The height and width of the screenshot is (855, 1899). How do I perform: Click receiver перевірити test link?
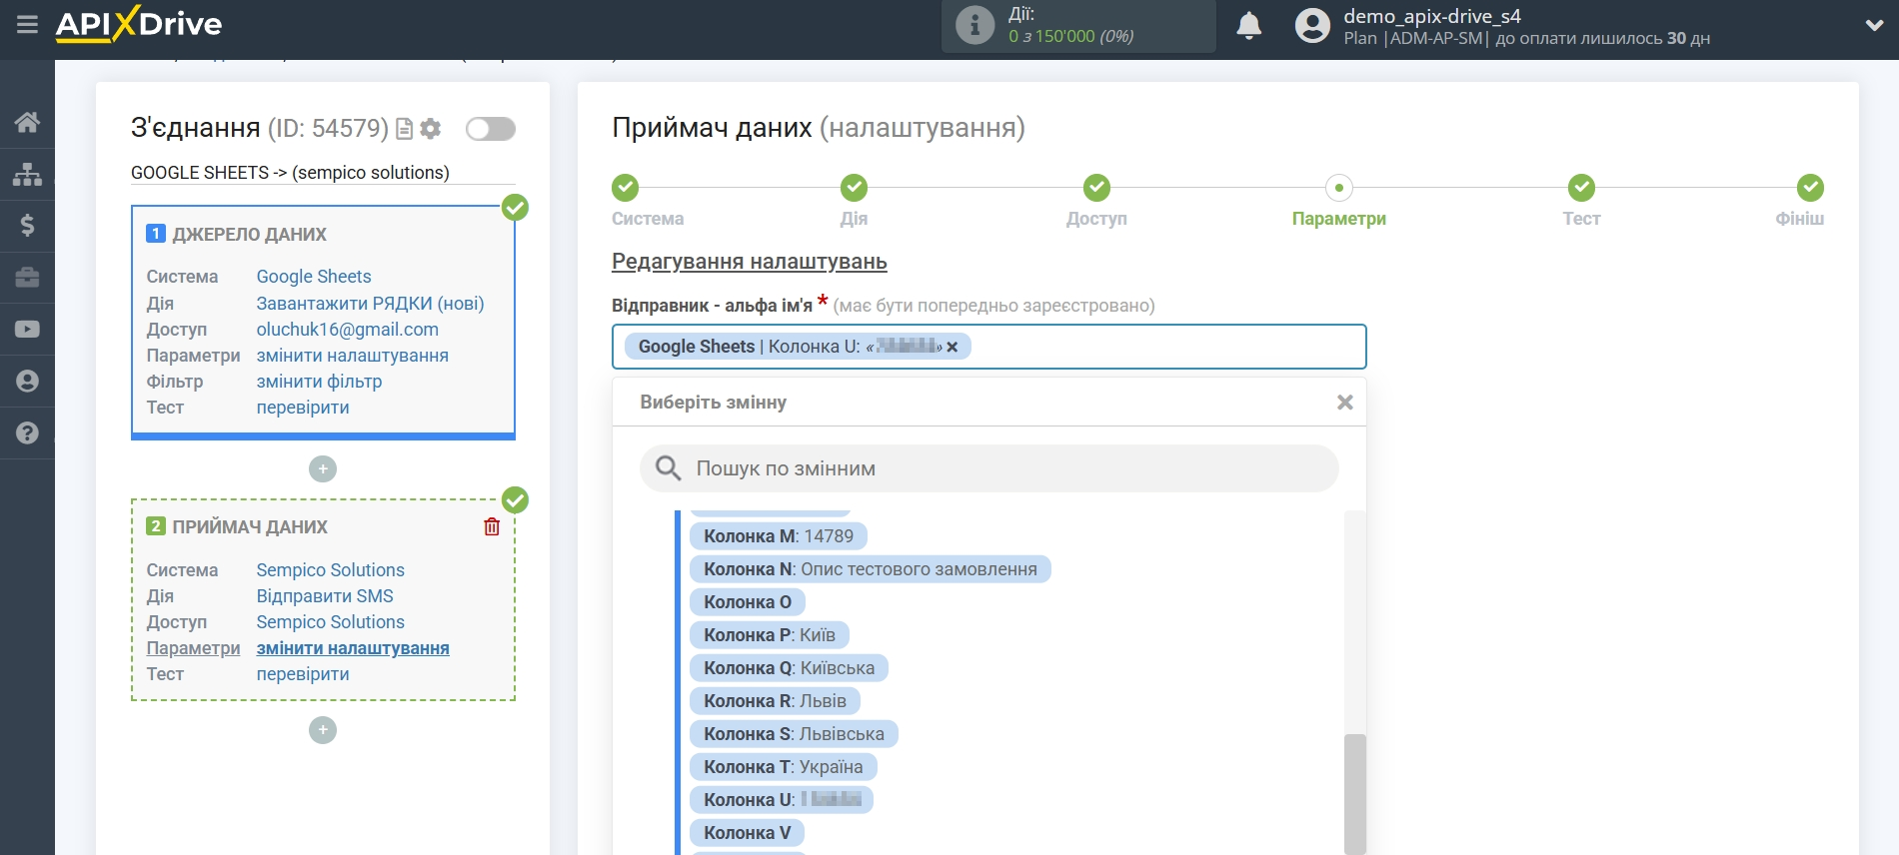303,674
